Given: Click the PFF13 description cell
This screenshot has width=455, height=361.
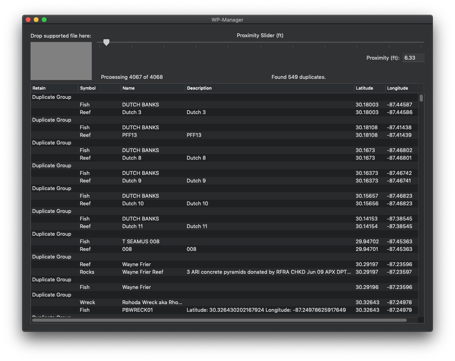Looking at the screenshot, I should tap(194, 135).
